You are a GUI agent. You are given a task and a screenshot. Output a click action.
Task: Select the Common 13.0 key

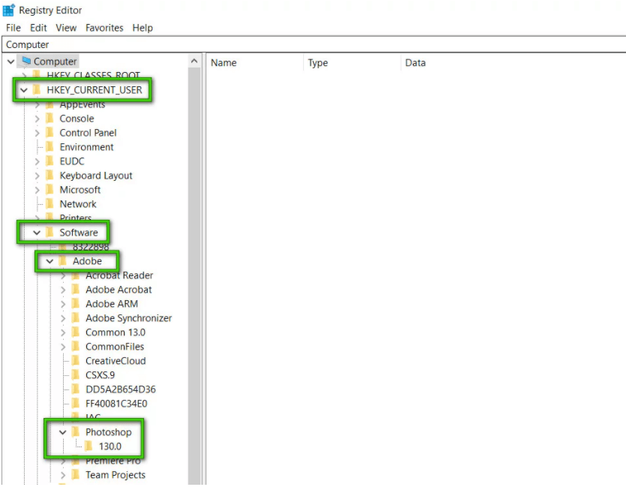pyautogui.click(x=116, y=332)
